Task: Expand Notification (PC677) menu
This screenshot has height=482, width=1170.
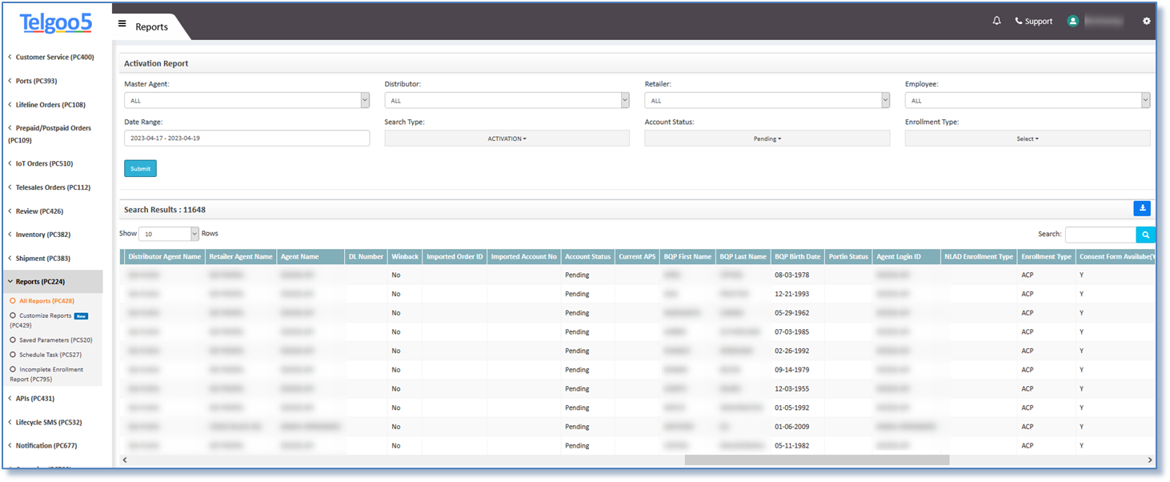Action: tap(42, 445)
